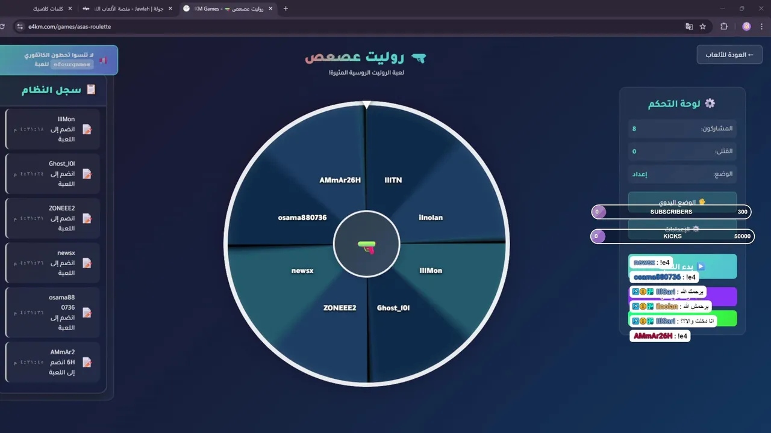Switch to the Jawlah منصة الألعاب tab

(x=126, y=8)
